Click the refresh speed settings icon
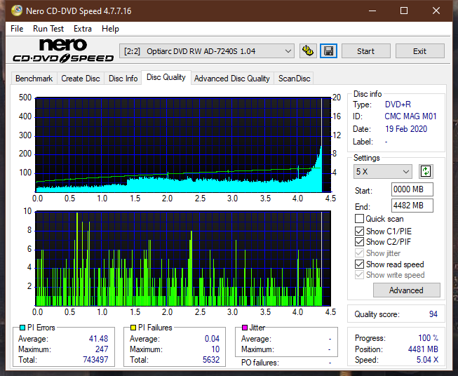 426,171
